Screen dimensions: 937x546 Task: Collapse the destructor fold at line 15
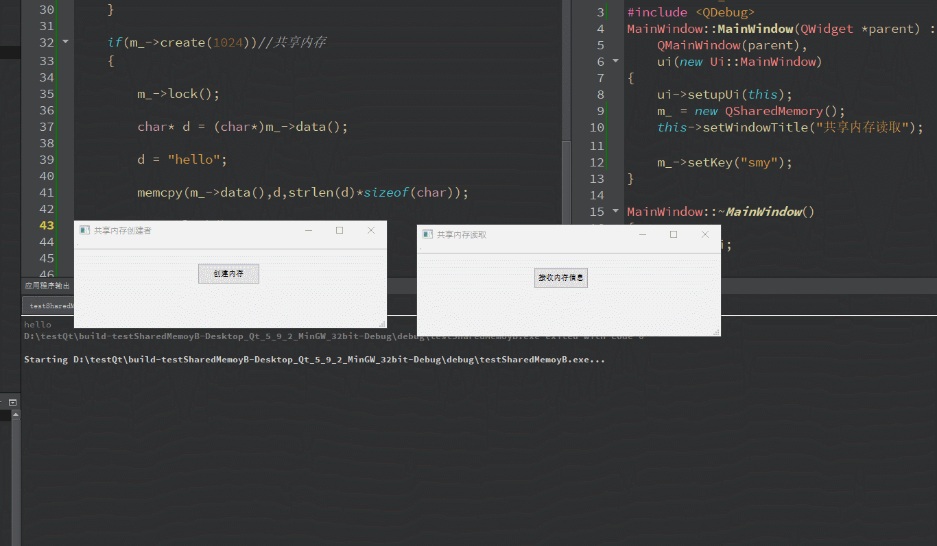[615, 211]
